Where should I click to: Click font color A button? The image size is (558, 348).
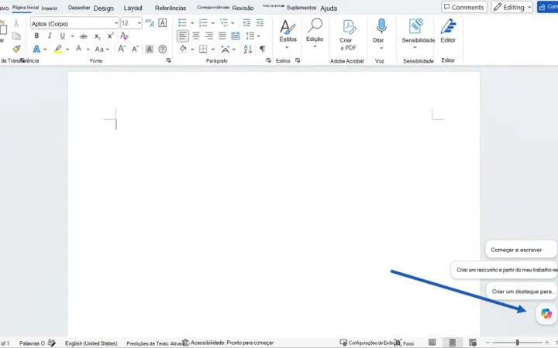click(78, 49)
